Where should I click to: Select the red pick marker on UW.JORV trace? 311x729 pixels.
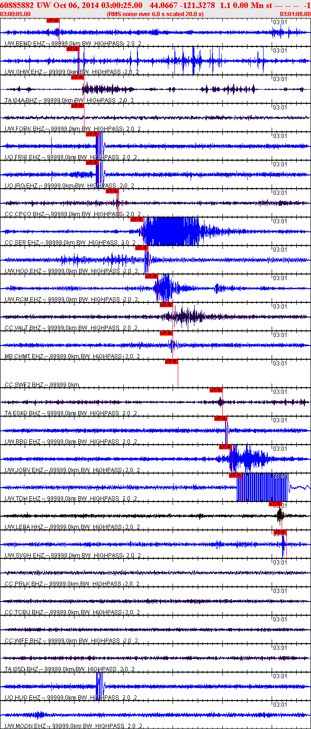pos(225,447)
